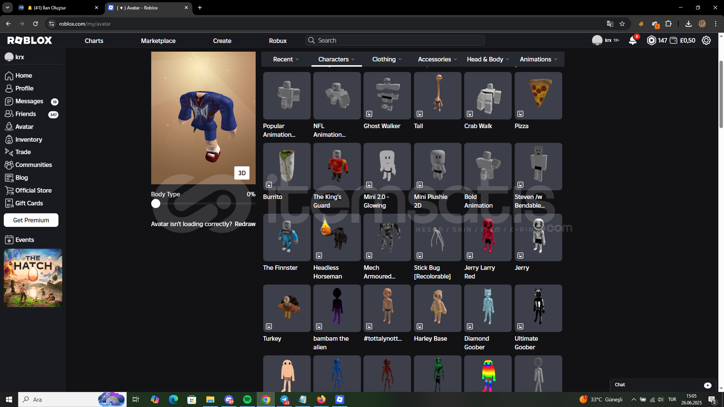This screenshot has width=724, height=407.
Task: Select the Headless Horseman character thumbnail
Action: click(337, 237)
